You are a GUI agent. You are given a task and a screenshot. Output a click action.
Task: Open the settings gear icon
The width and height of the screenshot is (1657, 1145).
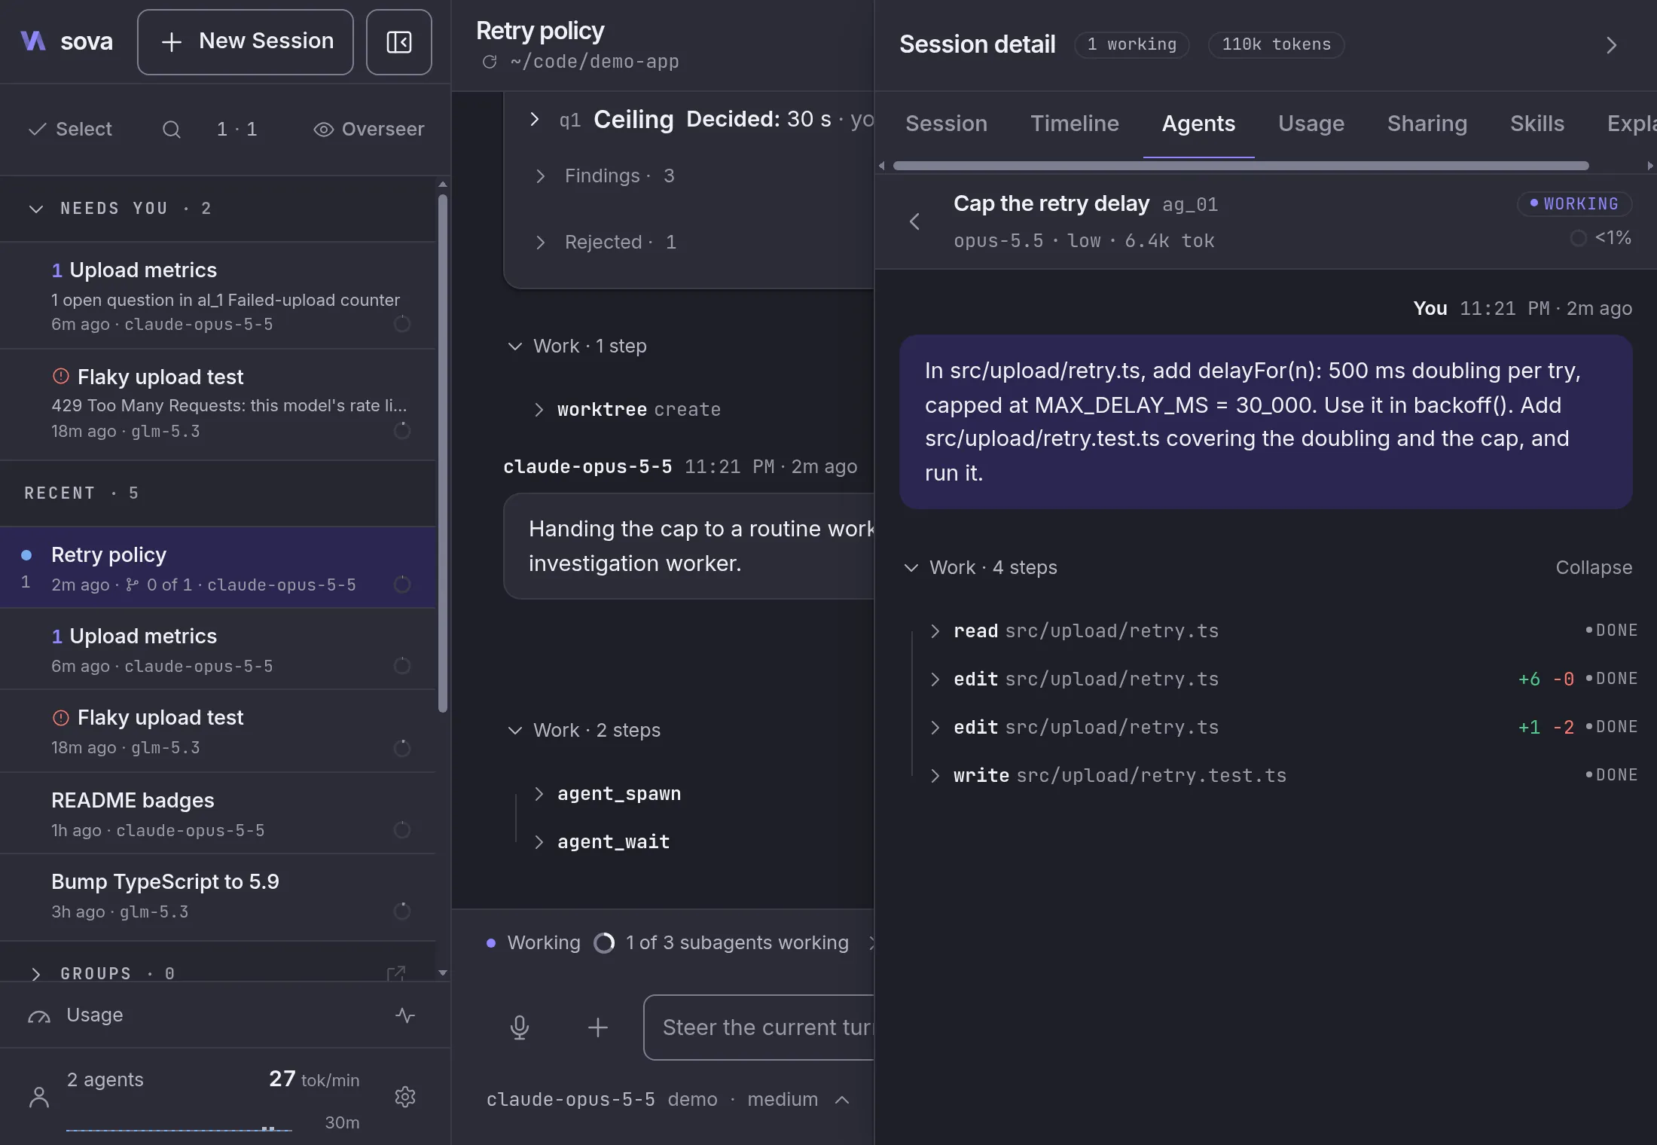(405, 1097)
